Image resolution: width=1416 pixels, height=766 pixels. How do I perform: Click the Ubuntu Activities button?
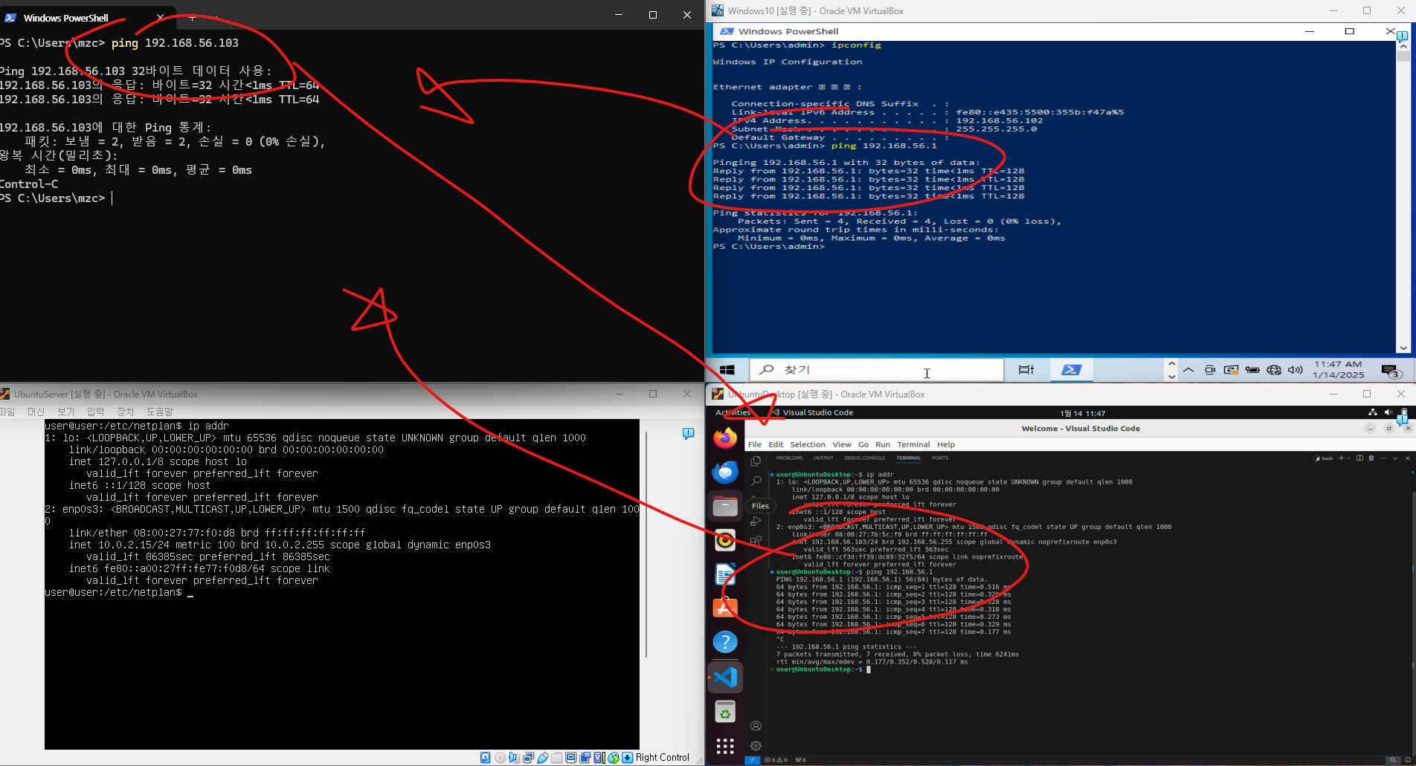click(x=733, y=413)
